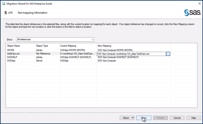Click the Back button
This screenshot has width=203, height=124.
126,118
